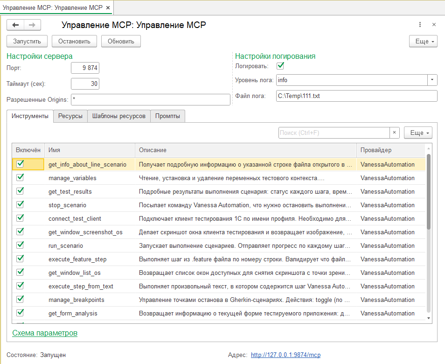Clear the search field with X icon
The height and width of the screenshot is (364, 445).
(395, 133)
